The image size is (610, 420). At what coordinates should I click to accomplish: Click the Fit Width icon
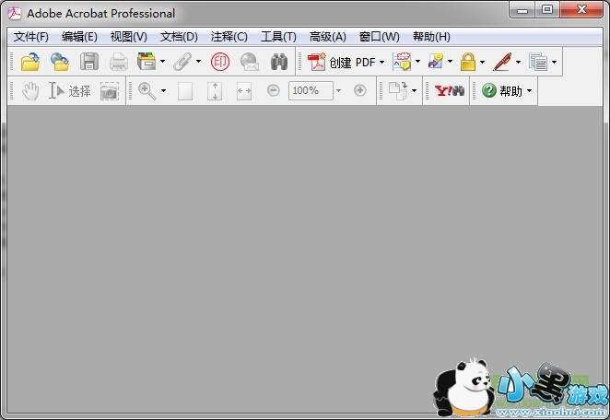tap(244, 91)
